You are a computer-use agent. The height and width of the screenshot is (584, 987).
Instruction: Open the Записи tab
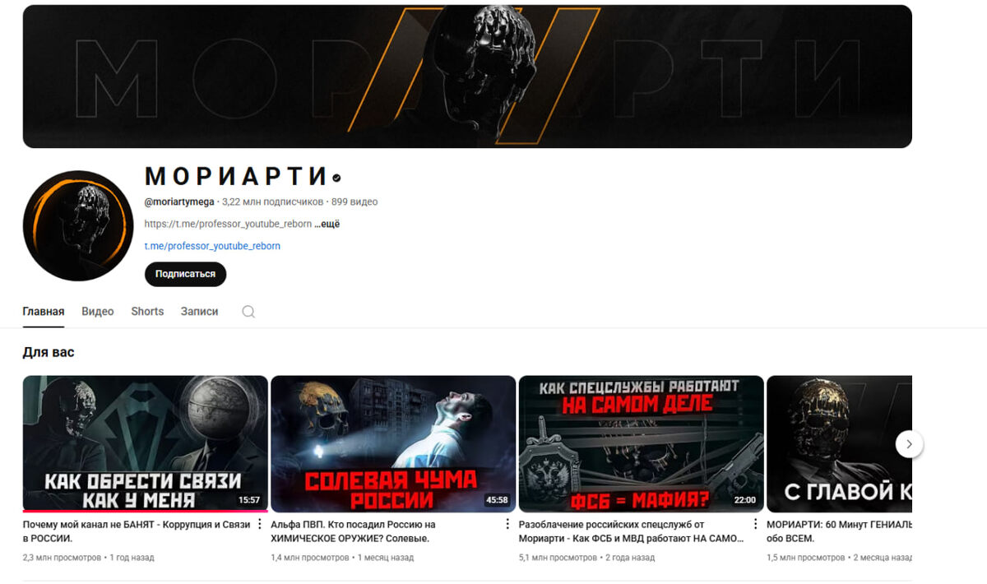pos(200,312)
